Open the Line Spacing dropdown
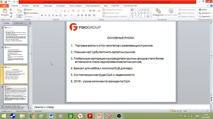213x119 pixels. 99,11
